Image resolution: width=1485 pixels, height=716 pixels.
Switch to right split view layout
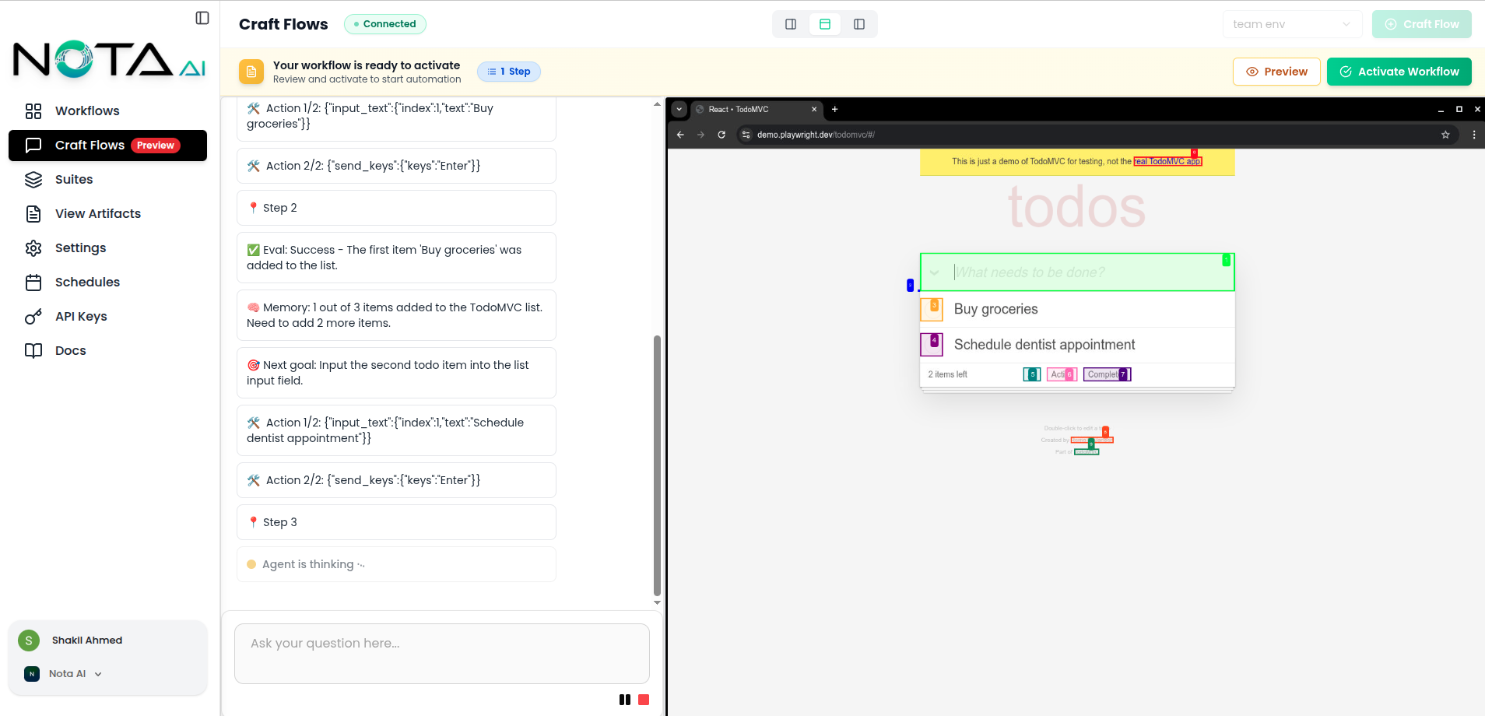859,24
